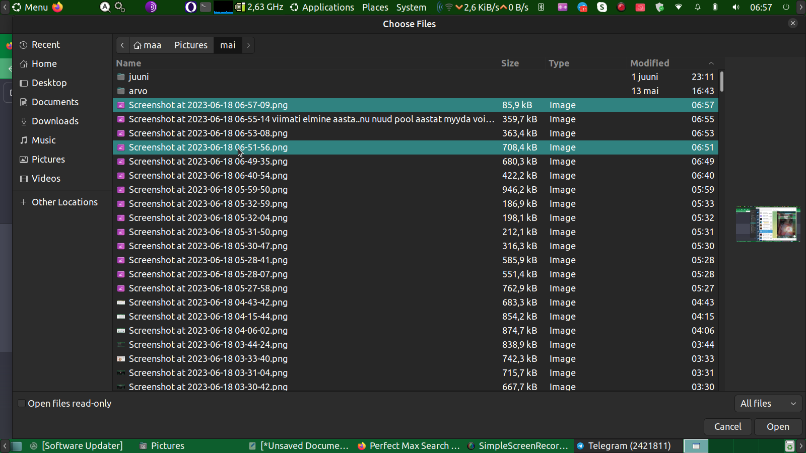806x453 pixels.
Task: Click the screenshot preview thumbnail
Action: click(x=768, y=224)
